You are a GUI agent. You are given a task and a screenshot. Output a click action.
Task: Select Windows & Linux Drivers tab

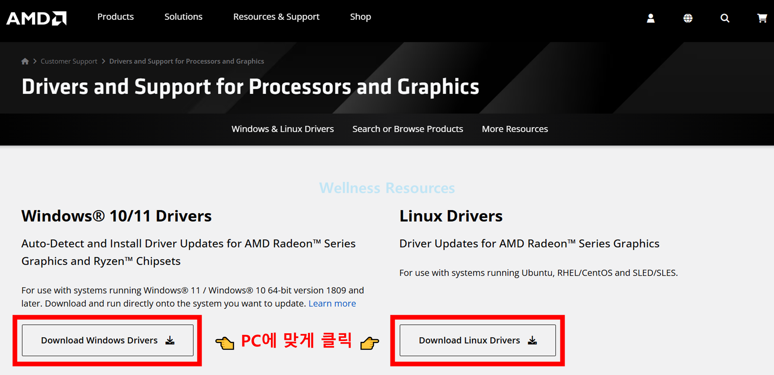283,129
